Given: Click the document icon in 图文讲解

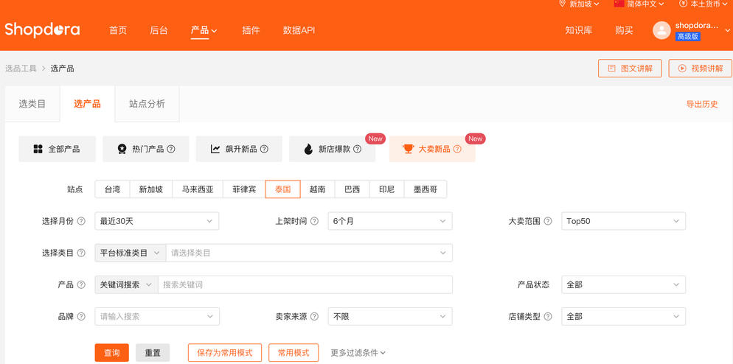Looking at the screenshot, I should tap(611, 69).
